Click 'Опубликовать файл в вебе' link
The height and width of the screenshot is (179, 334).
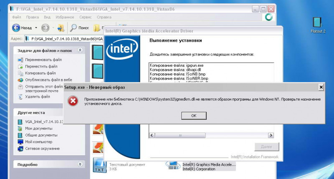(48, 80)
